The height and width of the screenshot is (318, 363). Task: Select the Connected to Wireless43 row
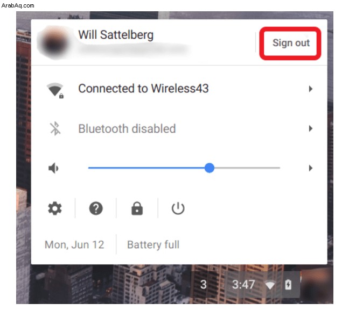click(179, 89)
